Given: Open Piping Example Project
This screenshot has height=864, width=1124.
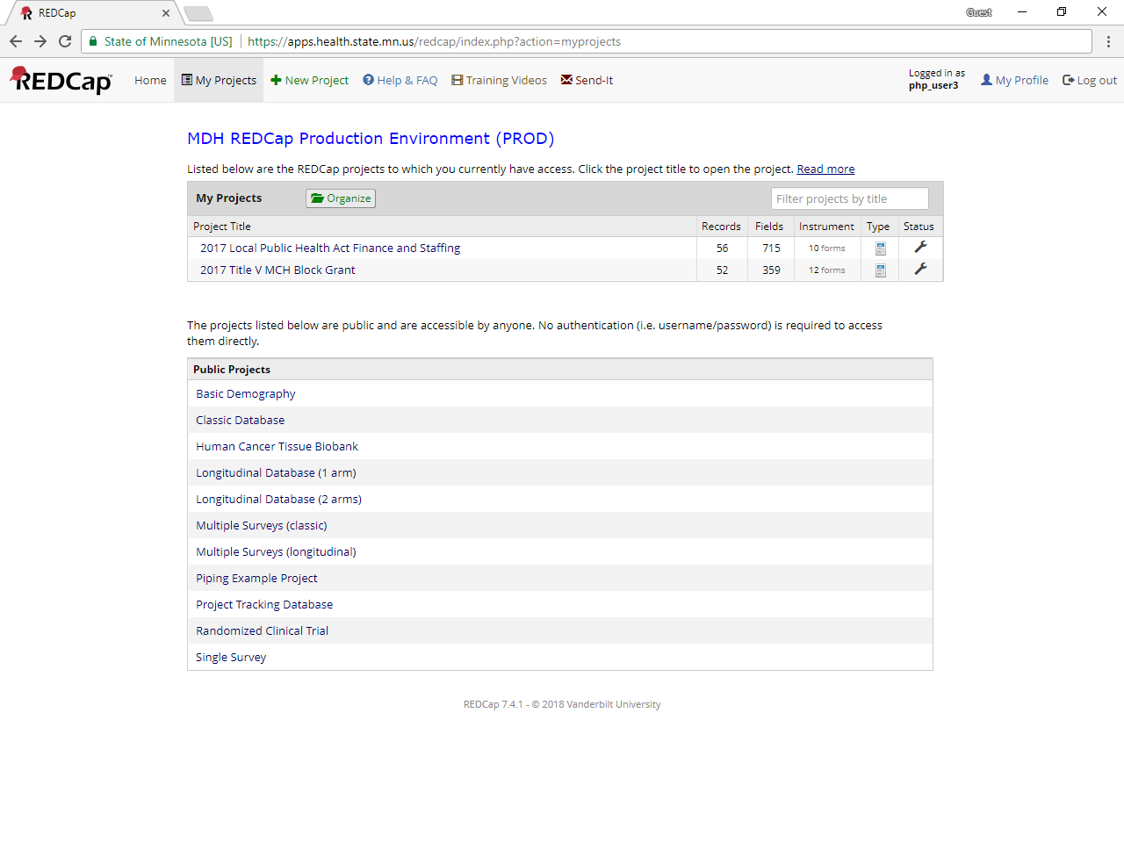Looking at the screenshot, I should point(256,579).
